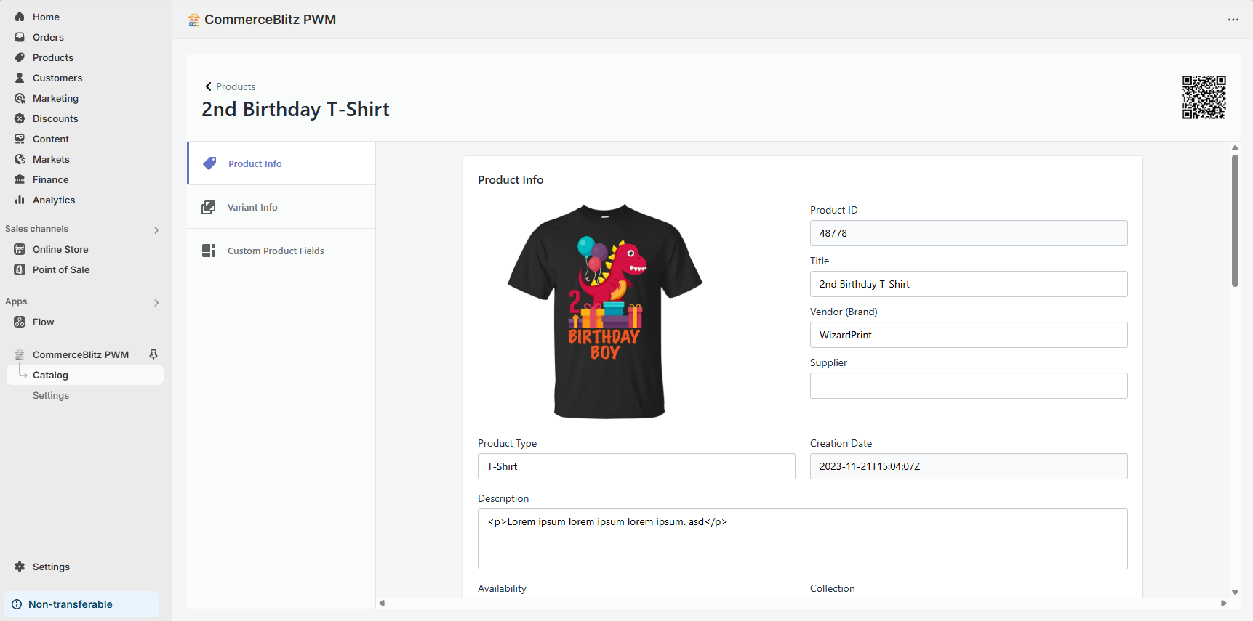Click the Orders inbox icon
This screenshot has height=621, width=1253.
pos(20,37)
